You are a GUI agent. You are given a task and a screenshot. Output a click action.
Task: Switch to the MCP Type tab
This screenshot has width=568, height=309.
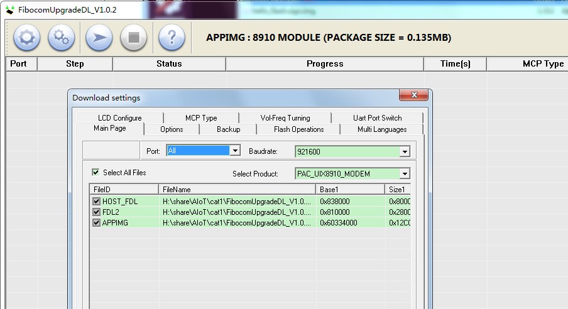[201, 117]
